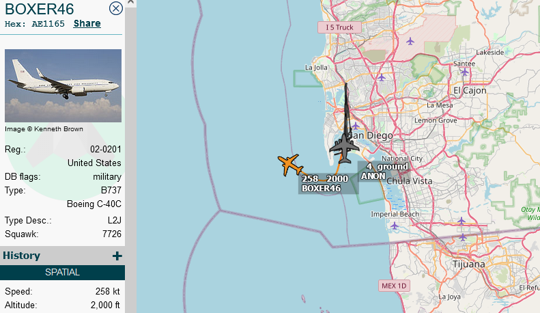This screenshot has height=313, width=540.
Task: Open the Boeing C-40C aircraft photo
Action: click(x=63, y=85)
